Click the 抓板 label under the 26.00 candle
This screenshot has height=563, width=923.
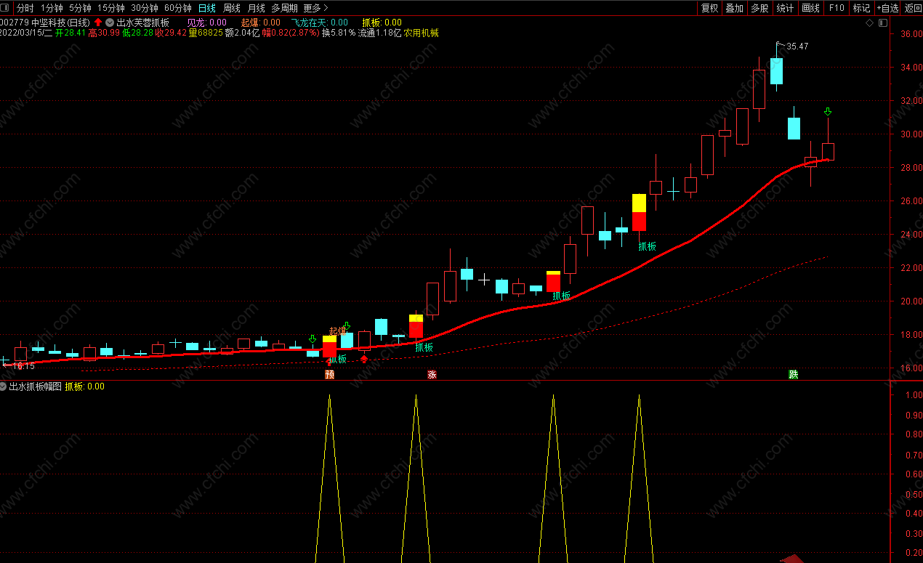(647, 246)
